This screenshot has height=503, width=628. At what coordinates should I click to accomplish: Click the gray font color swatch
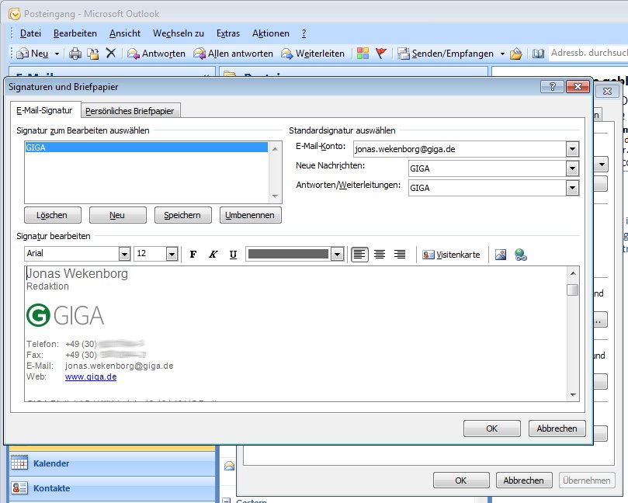[288, 254]
